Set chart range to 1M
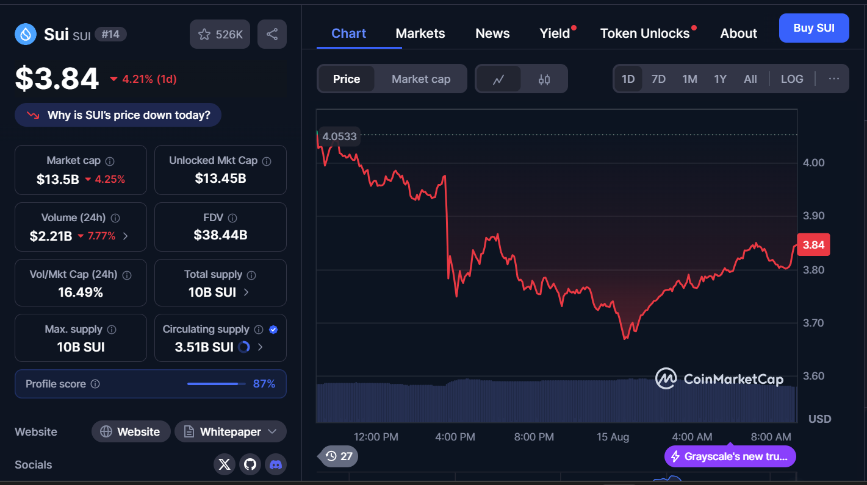867x485 pixels. click(x=689, y=79)
